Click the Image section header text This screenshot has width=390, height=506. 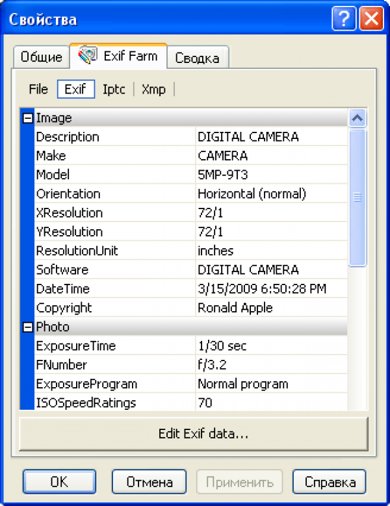[x=53, y=118]
